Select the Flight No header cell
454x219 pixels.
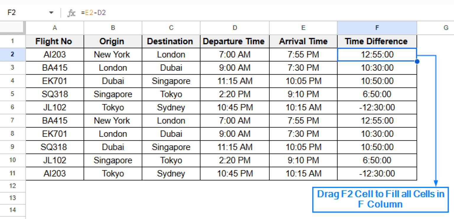(55, 41)
